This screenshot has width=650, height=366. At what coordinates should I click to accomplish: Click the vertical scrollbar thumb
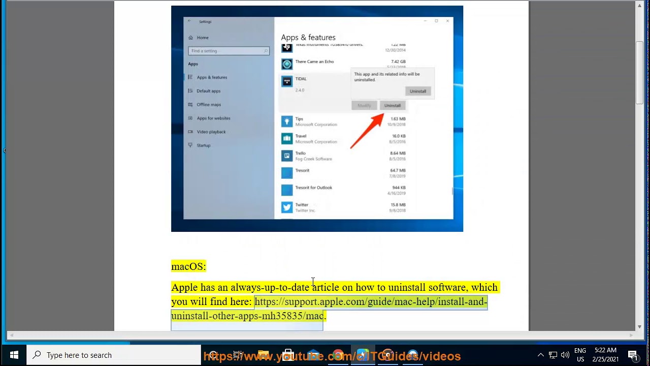[x=640, y=73]
